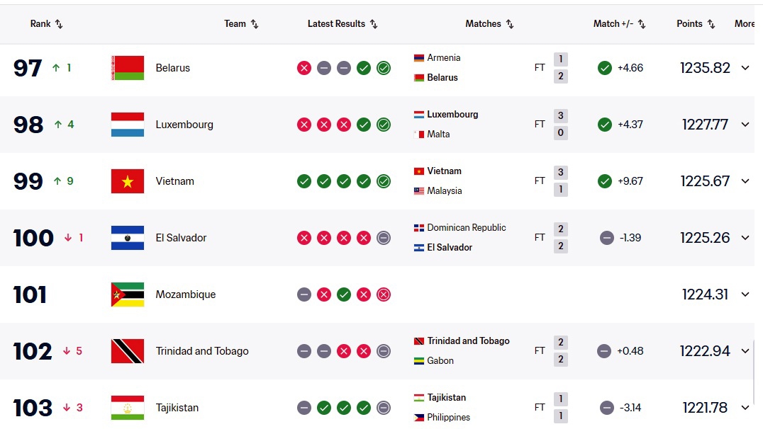This screenshot has width=763, height=429.
Task: Click the Mozambique flag icon
Action: coord(128,294)
